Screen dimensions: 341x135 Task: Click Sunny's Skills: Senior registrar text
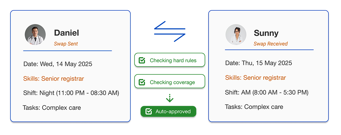point(255,78)
